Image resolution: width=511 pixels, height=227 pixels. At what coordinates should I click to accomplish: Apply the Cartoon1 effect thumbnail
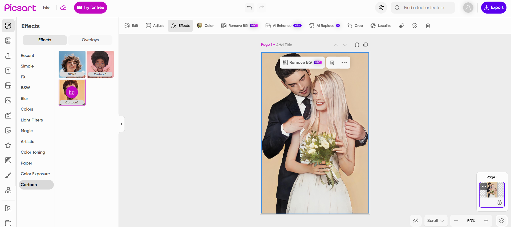(100, 64)
